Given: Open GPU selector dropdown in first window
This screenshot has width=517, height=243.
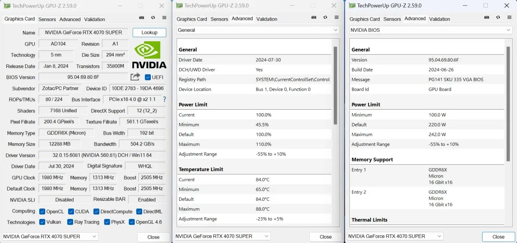Looking at the screenshot, I should [50, 237].
